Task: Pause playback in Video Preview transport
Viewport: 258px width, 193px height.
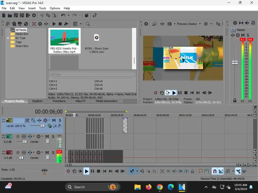Action: pyautogui.click(x=180, y=93)
